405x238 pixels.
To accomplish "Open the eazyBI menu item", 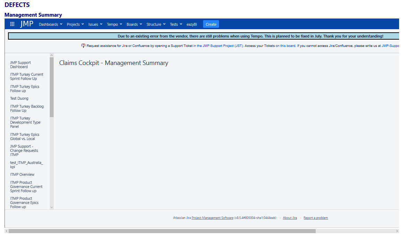I will point(192,24).
